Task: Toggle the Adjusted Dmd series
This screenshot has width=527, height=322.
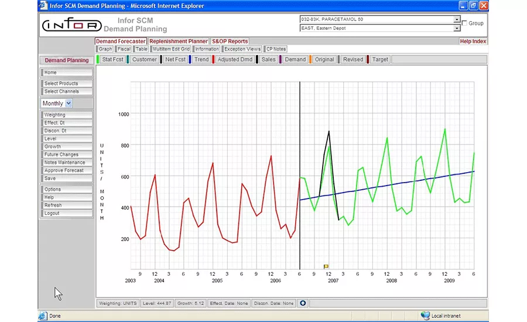Action: pyautogui.click(x=236, y=60)
